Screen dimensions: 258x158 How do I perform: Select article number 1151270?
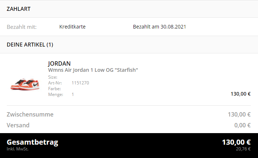tap(80, 83)
